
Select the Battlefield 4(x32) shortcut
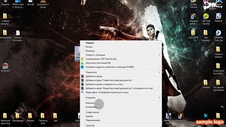click(x=168, y=119)
